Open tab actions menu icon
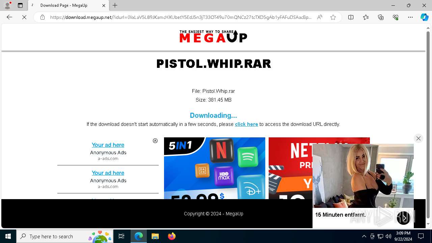The image size is (432, 243). point(20,5)
